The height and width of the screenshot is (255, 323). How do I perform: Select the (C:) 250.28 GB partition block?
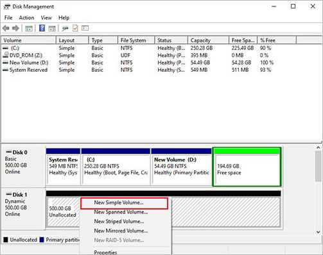[x=116, y=167]
